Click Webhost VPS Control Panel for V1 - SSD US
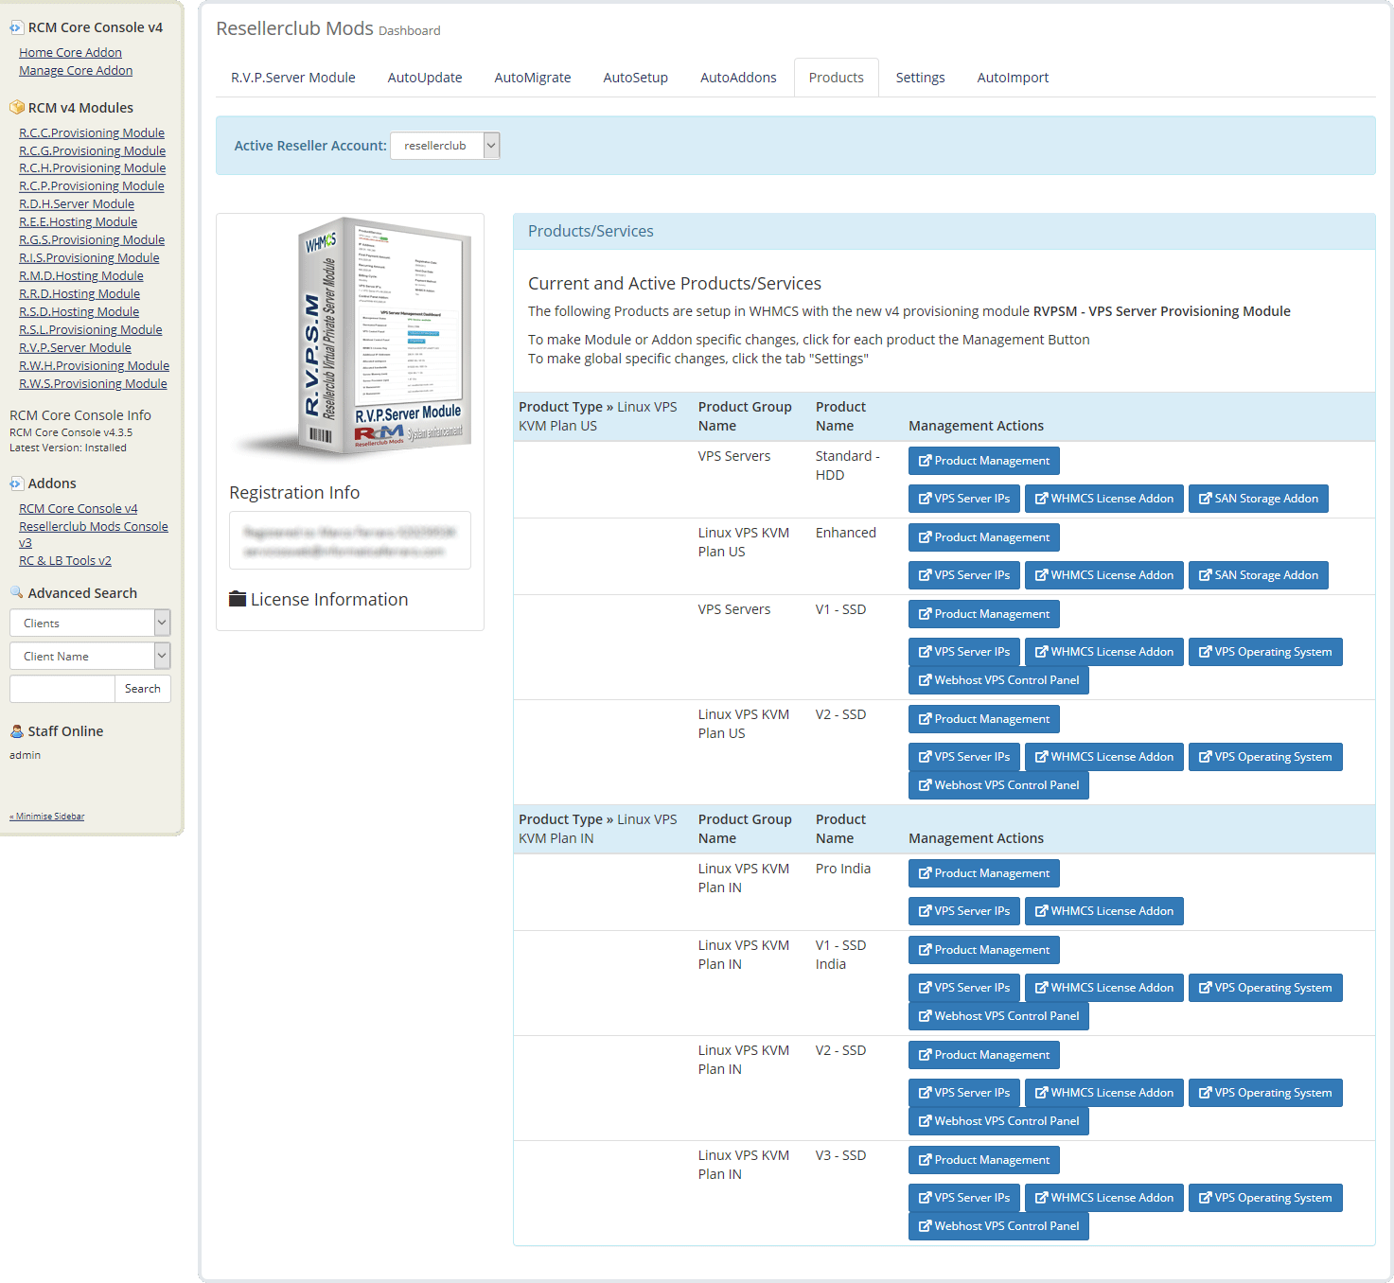Viewport: 1394px width, 1283px height. point(998,680)
